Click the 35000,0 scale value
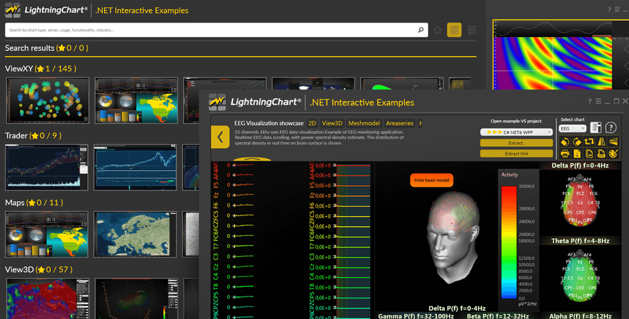The image size is (629, 319). [x=526, y=187]
